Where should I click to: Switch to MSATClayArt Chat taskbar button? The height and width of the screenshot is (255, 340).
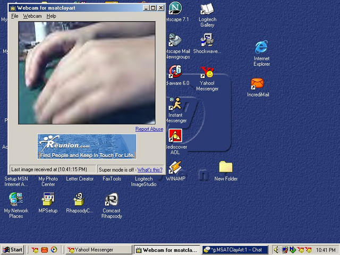point(235,250)
